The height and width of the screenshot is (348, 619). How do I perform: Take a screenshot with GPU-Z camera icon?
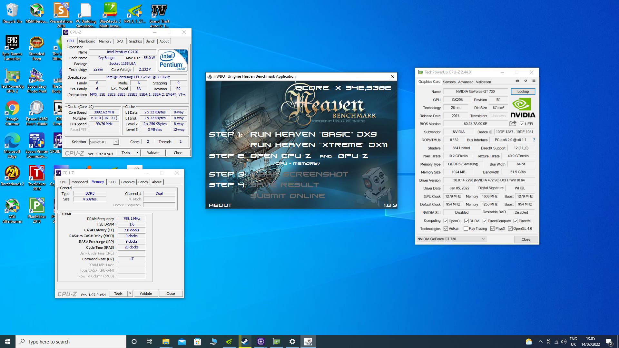point(517,81)
